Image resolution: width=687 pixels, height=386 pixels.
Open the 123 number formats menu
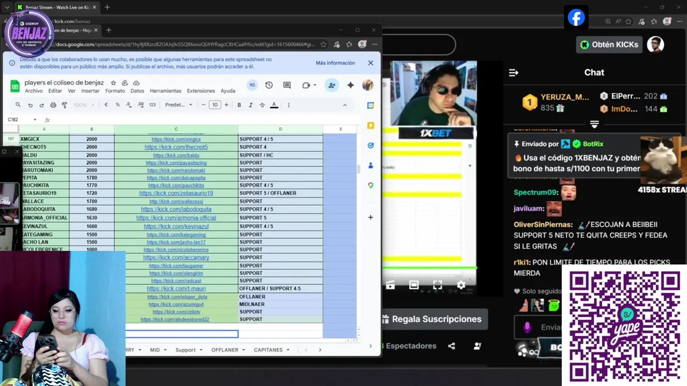[x=152, y=105]
